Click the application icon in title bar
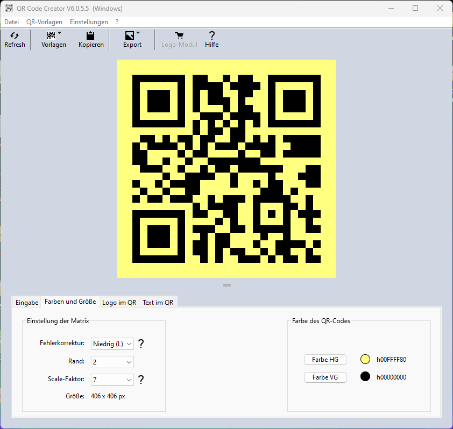Image resolution: width=453 pixels, height=429 pixels. click(x=9, y=8)
